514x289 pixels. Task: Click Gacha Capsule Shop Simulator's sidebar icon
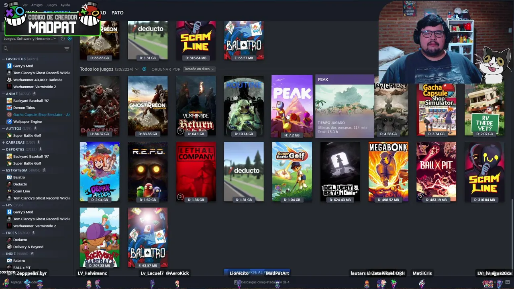click(x=9, y=115)
